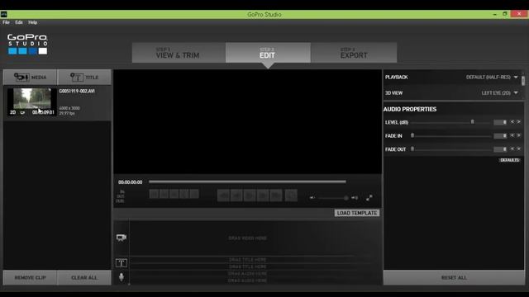Image resolution: width=529 pixels, height=297 pixels.
Task: Increase Fade Out with right arrow
Action: coord(519,148)
